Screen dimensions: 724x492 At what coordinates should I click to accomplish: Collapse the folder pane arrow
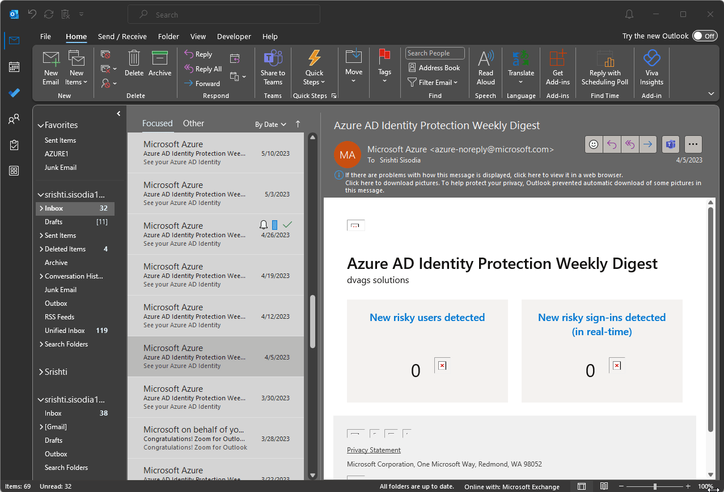point(118,114)
